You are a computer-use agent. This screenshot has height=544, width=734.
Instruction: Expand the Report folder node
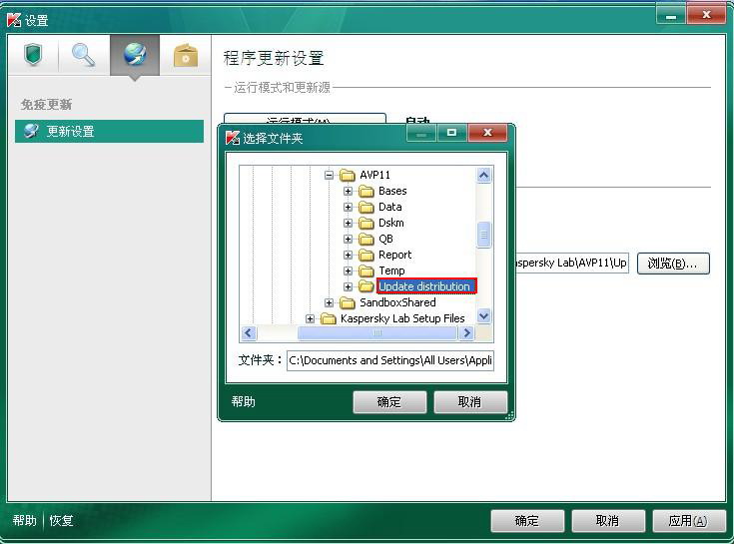[x=348, y=255]
